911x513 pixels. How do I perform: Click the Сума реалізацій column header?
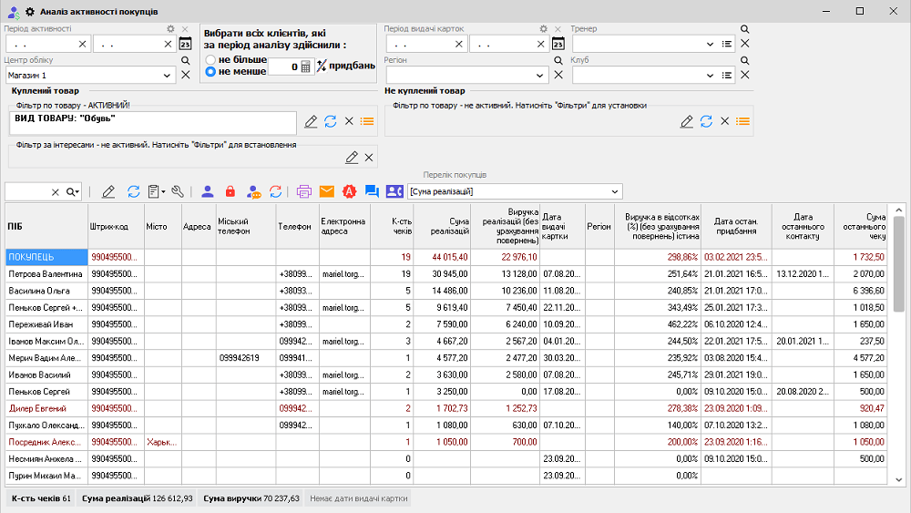click(446, 226)
